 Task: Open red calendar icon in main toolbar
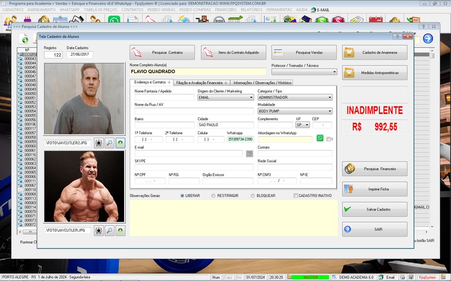click(375, 19)
